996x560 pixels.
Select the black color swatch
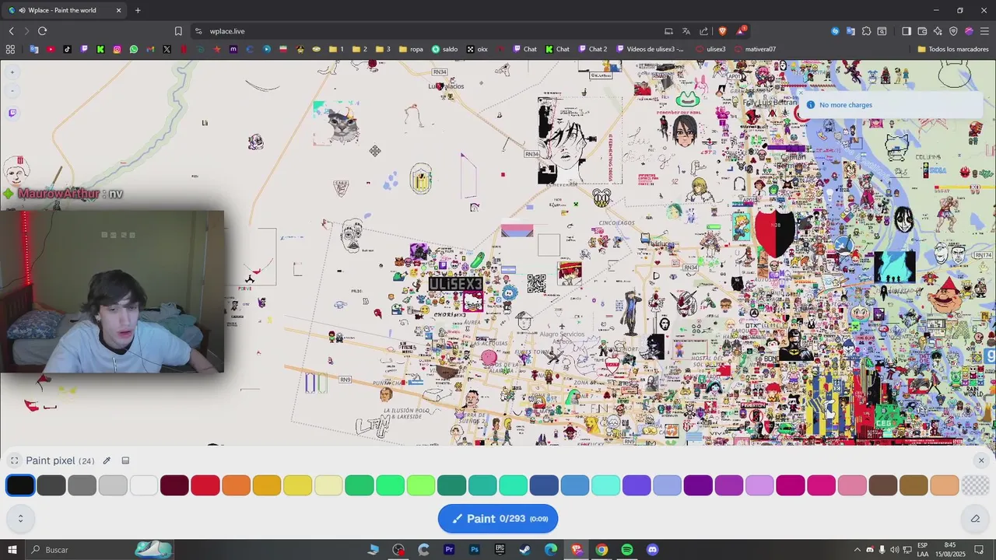[x=20, y=485]
